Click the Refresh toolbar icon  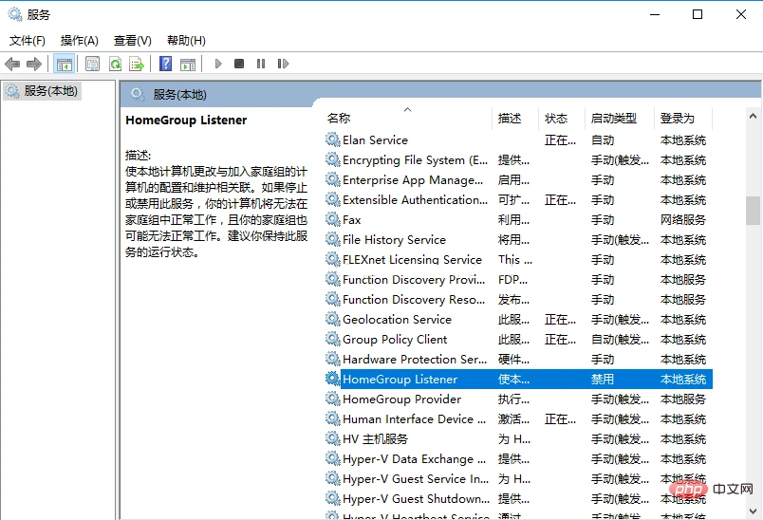pos(116,64)
